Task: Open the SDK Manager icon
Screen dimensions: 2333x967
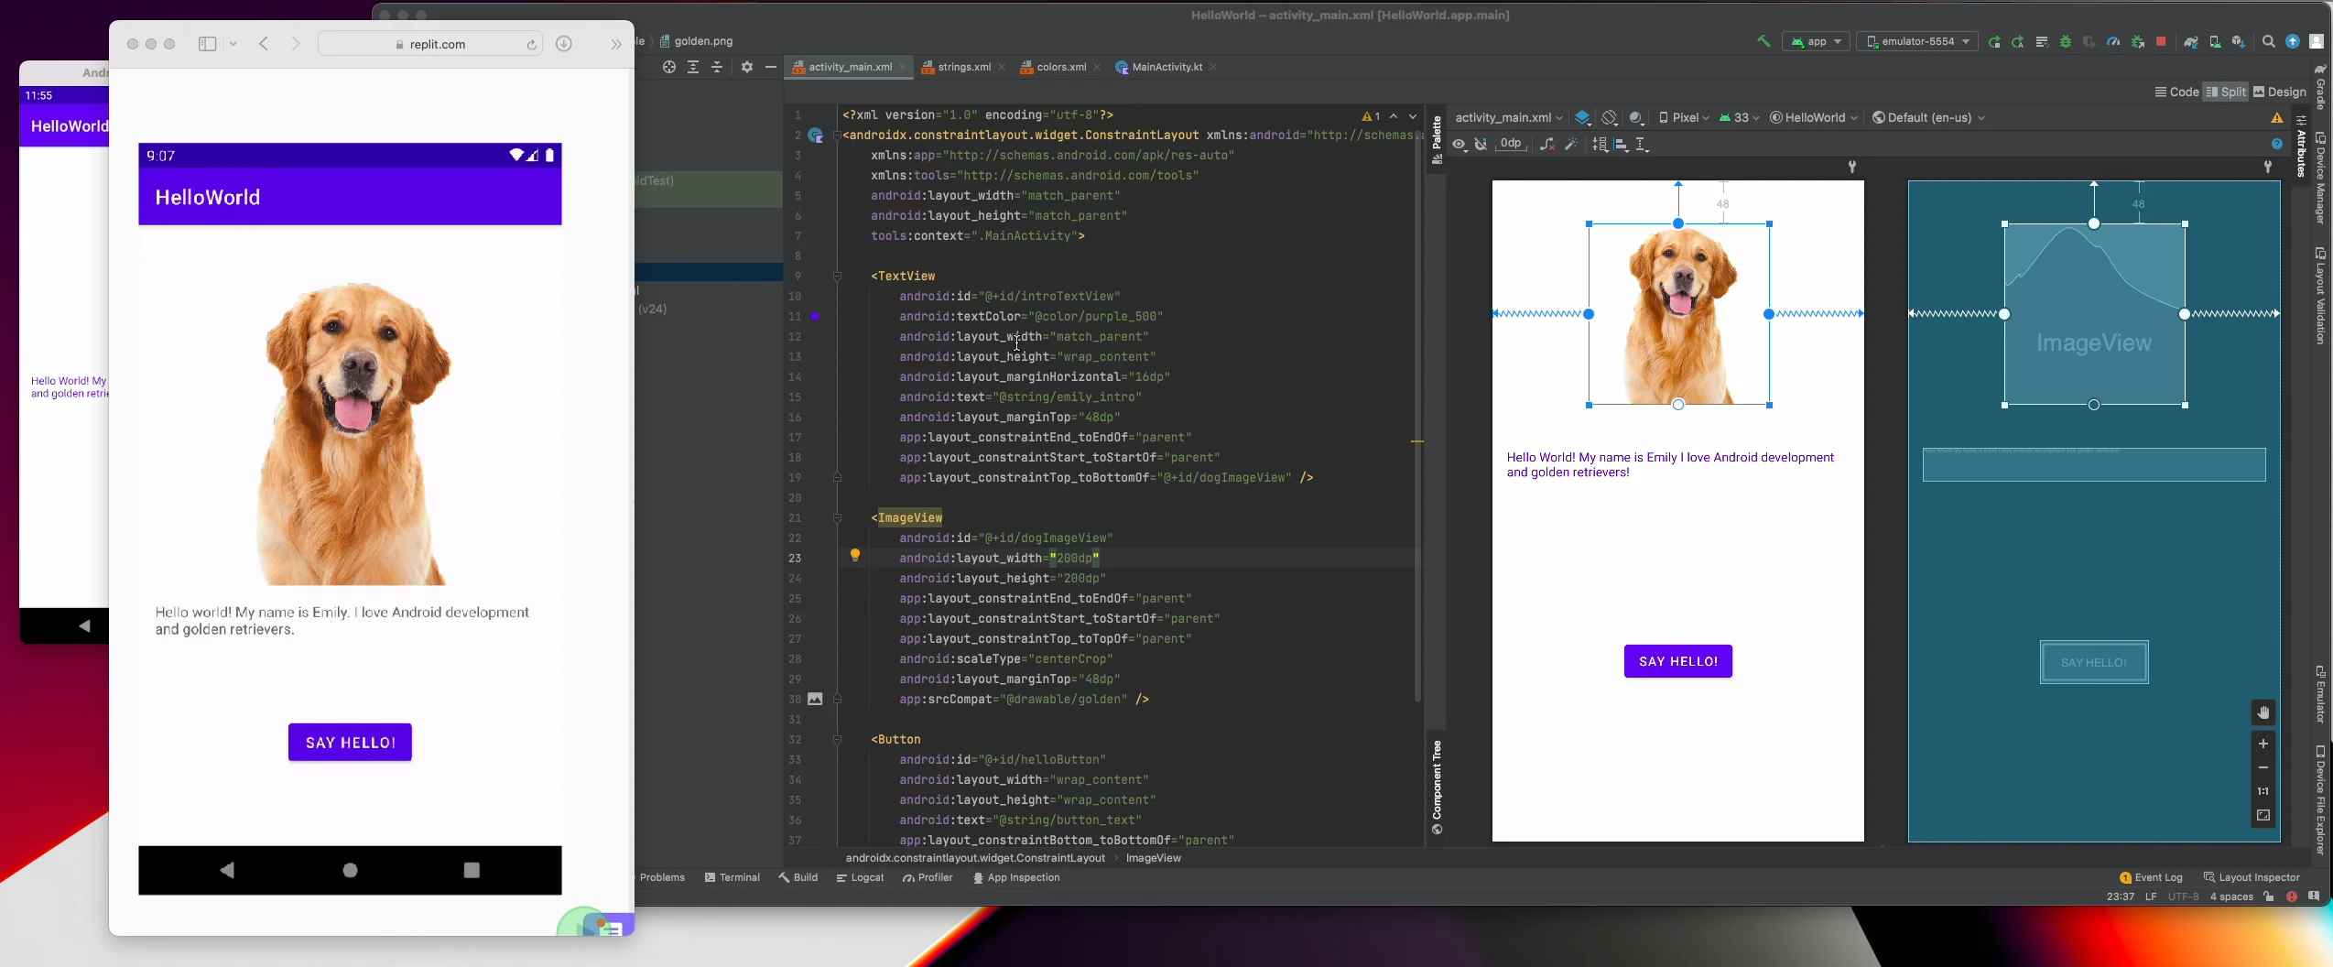Action: point(2238,41)
